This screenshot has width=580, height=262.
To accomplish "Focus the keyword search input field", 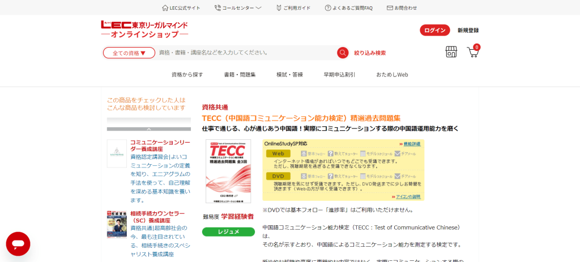I will click(x=246, y=53).
